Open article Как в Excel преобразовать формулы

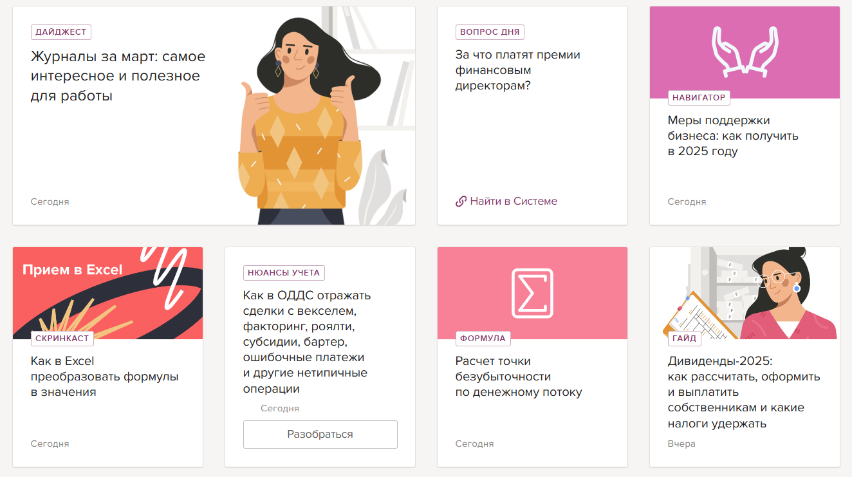[105, 377]
